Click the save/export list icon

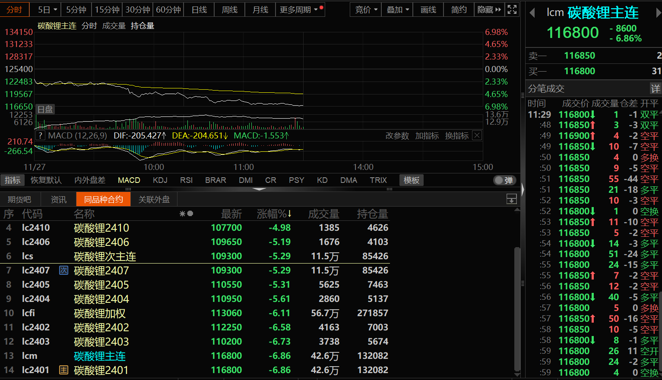click(511, 199)
